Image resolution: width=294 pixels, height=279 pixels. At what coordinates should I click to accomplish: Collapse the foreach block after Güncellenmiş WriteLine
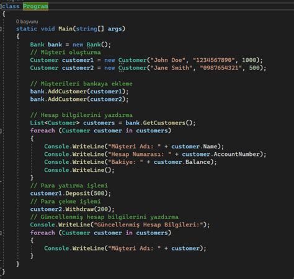pyautogui.click(x=1, y=233)
